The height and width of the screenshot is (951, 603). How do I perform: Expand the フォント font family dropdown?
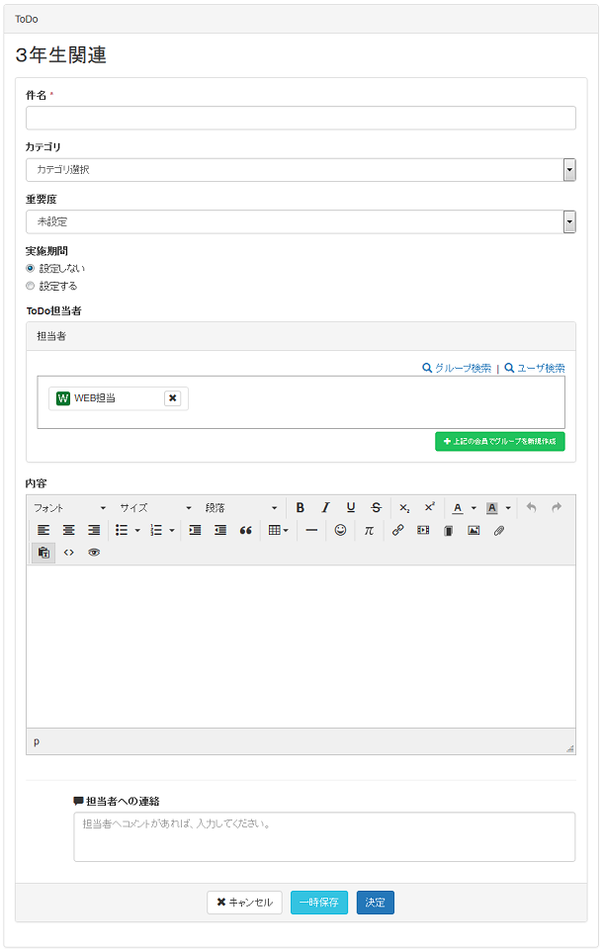pos(69,507)
